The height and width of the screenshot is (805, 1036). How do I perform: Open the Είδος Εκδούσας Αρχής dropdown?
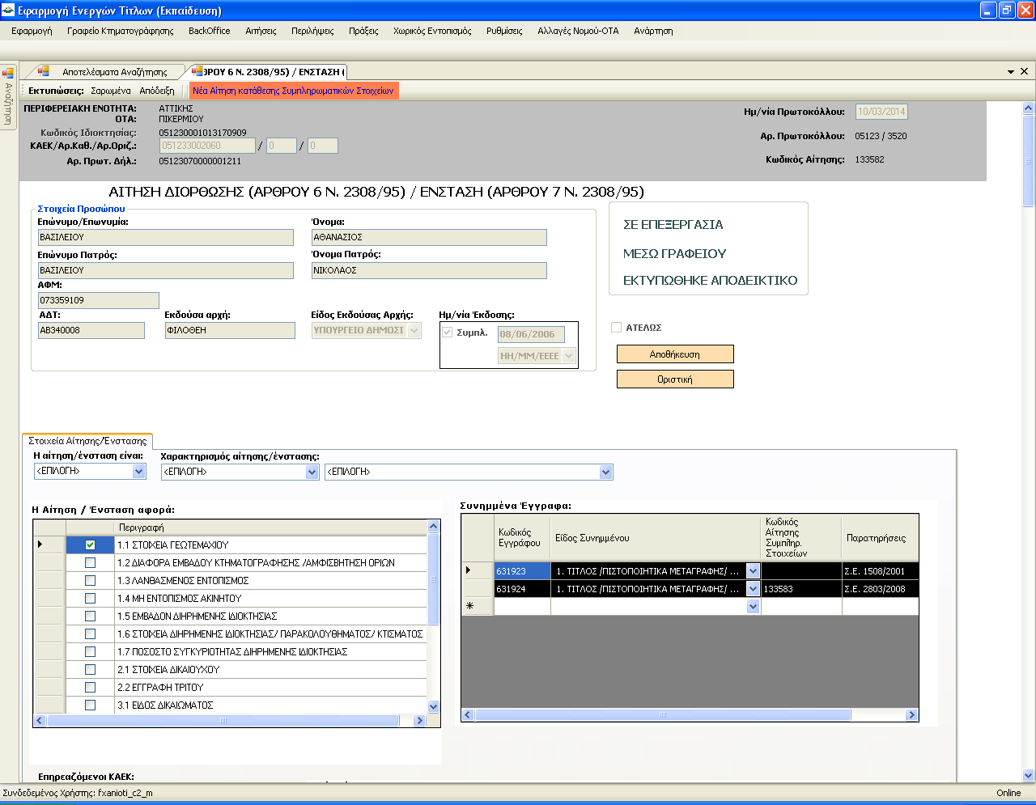click(x=414, y=330)
